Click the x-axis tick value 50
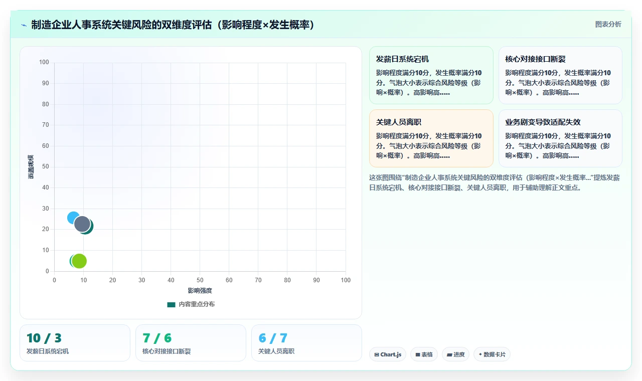This screenshot has width=642, height=381. (x=200, y=280)
